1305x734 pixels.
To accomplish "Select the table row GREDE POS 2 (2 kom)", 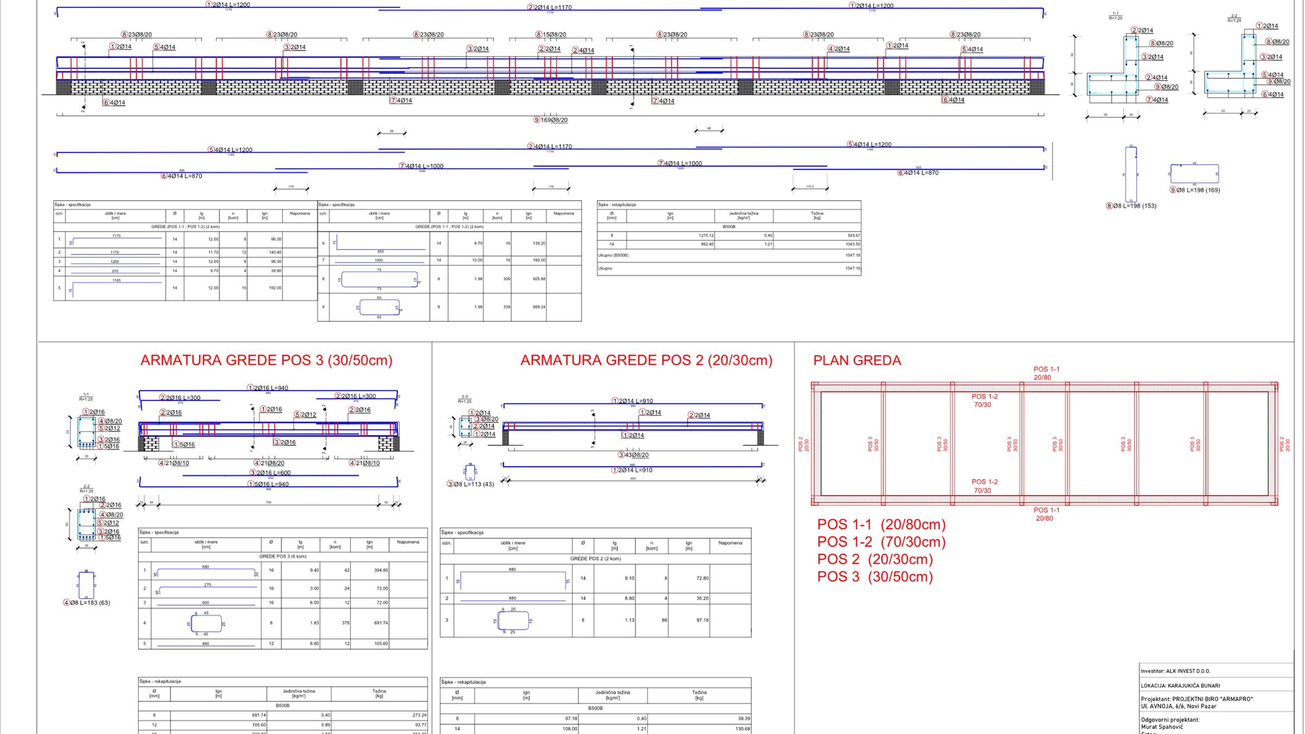I will point(595,559).
